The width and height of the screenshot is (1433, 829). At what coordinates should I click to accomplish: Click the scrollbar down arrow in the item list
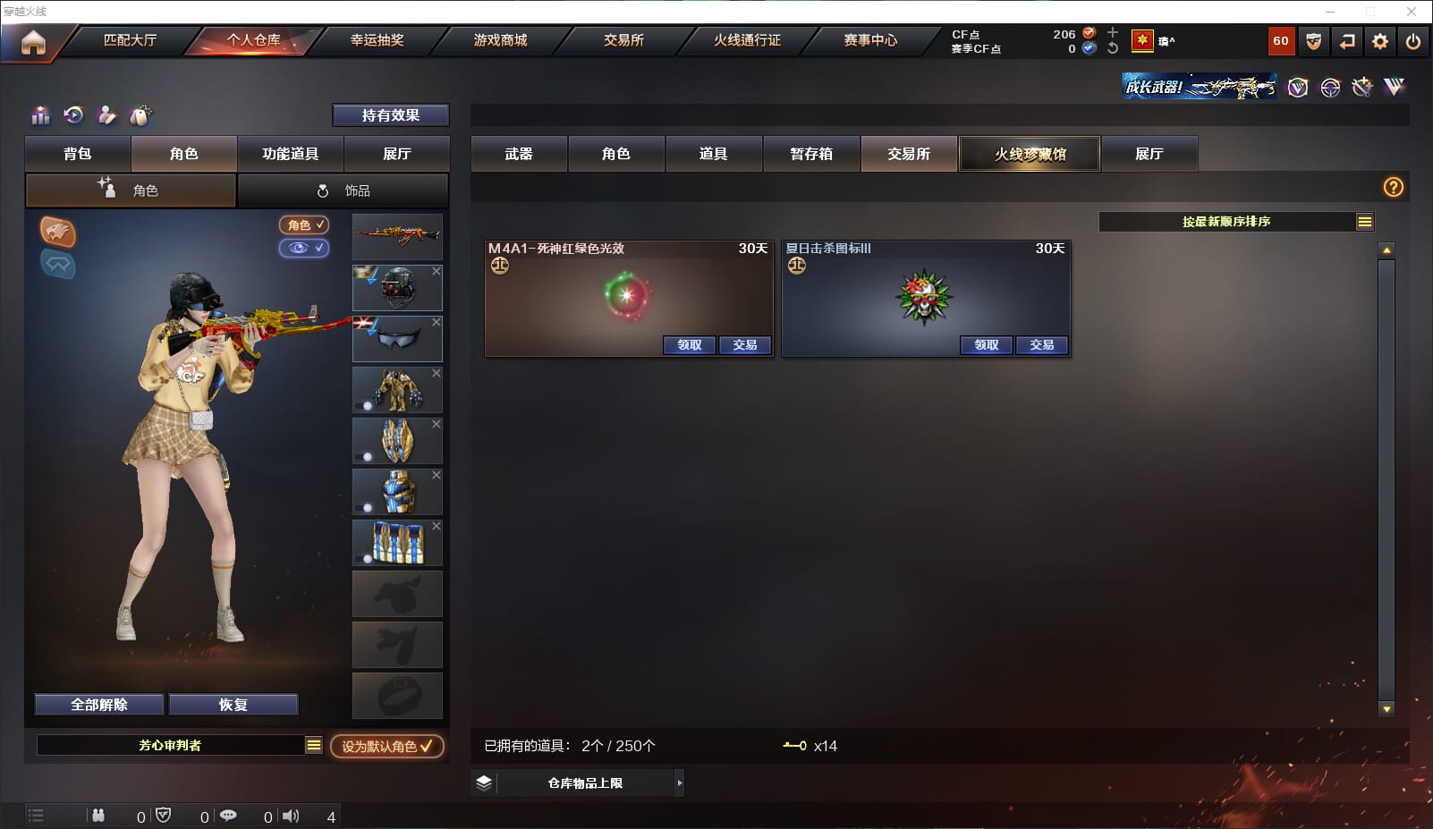(x=1386, y=709)
